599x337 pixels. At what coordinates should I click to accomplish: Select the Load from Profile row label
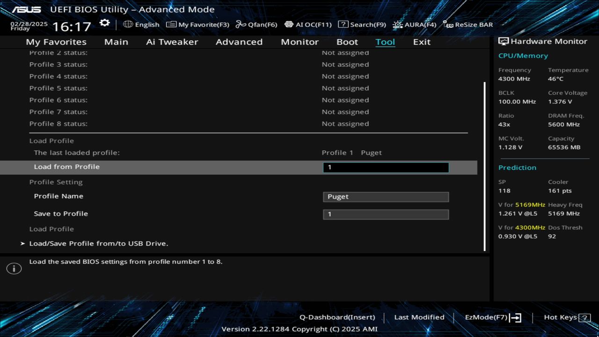click(x=66, y=167)
